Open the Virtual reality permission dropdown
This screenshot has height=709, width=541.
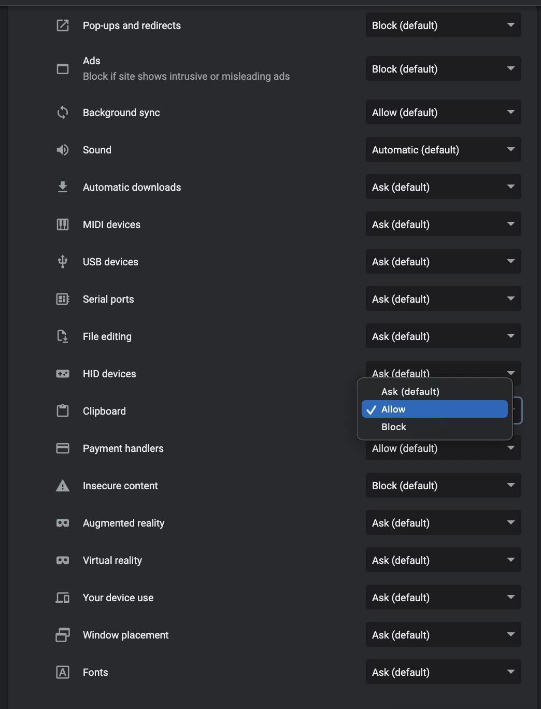tap(443, 560)
